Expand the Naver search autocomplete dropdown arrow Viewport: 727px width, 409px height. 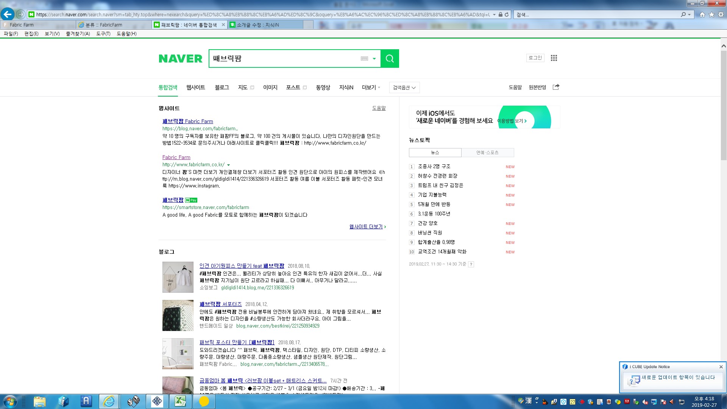point(374,59)
